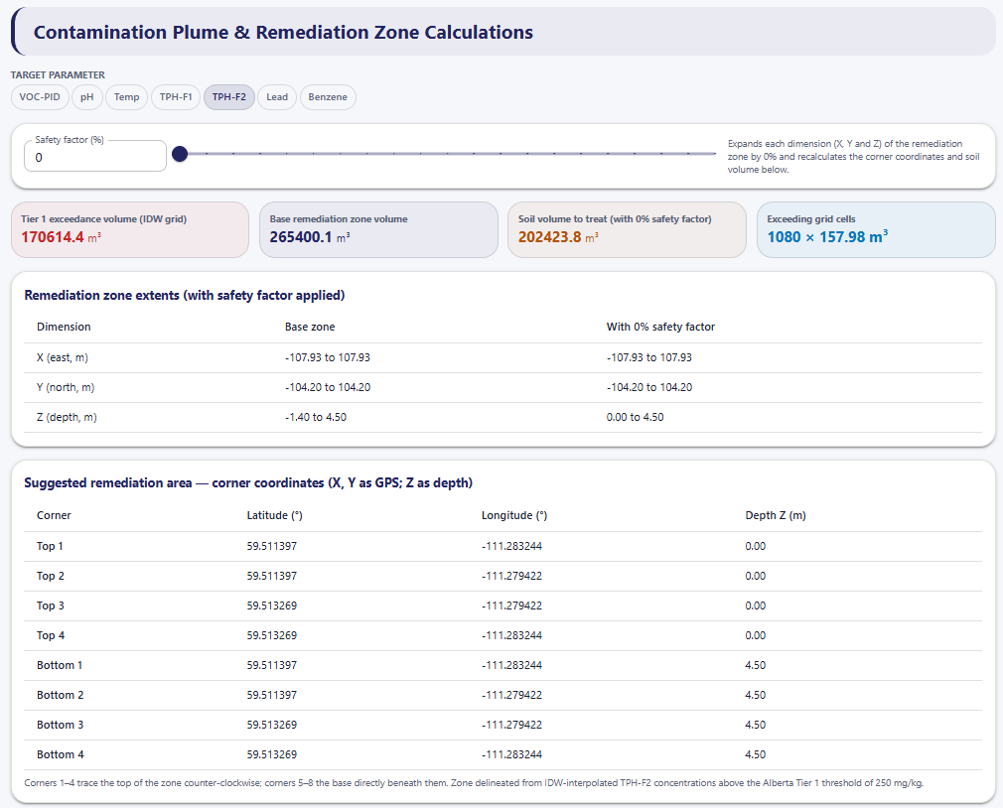Select the pH parameter chip
This screenshot has width=1003, height=808.
click(x=87, y=97)
